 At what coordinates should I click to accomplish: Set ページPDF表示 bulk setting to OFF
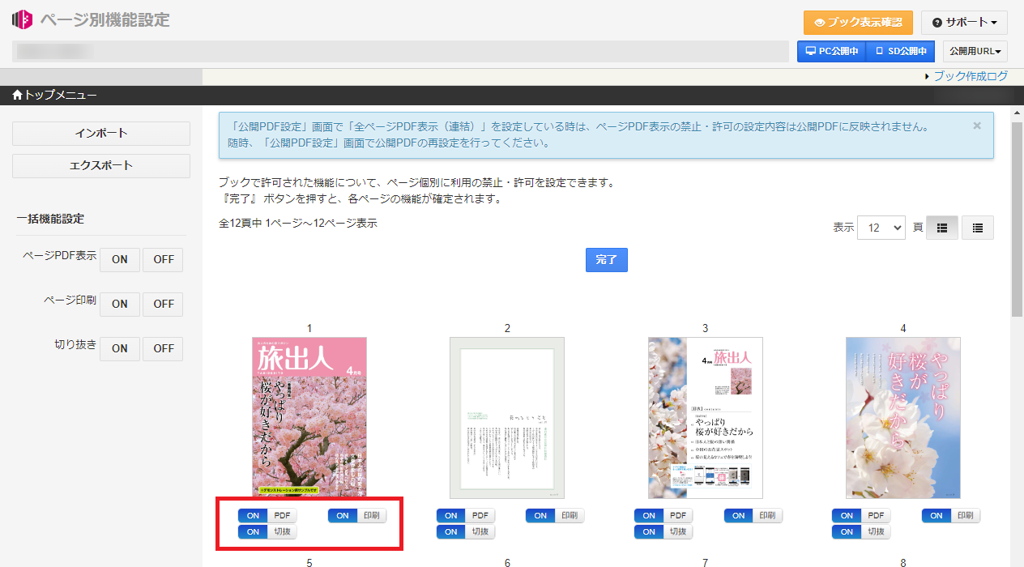click(164, 260)
